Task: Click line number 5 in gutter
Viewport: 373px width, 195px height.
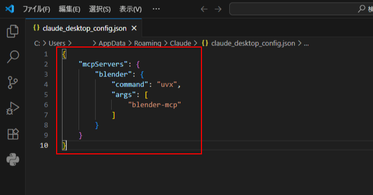Action: coord(46,95)
